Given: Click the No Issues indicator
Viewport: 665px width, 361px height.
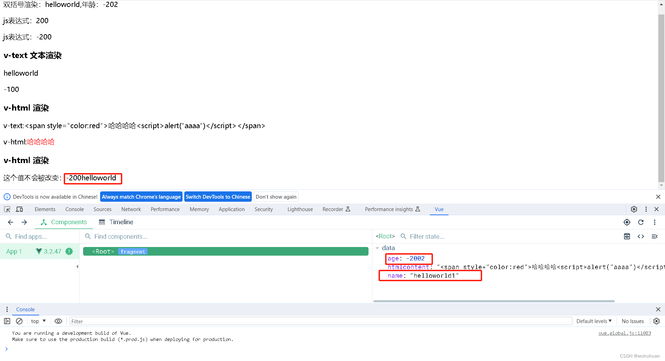Looking at the screenshot, I should coord(632,321).
